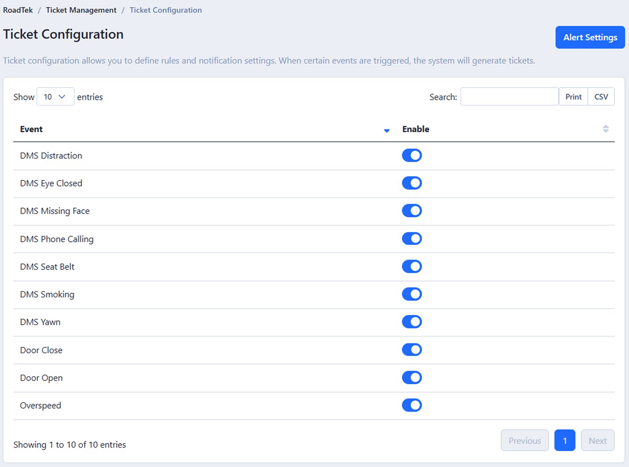The width and height of the screenshot is (629, 467).
Task: Open Alert Settings
Action: [590, 37]
